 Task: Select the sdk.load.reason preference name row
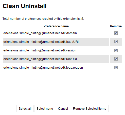56,68
